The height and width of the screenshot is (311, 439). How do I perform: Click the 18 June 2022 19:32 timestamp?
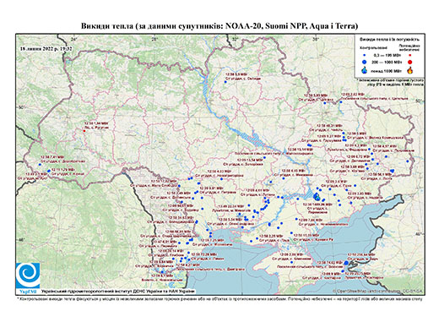coord(46,49)
